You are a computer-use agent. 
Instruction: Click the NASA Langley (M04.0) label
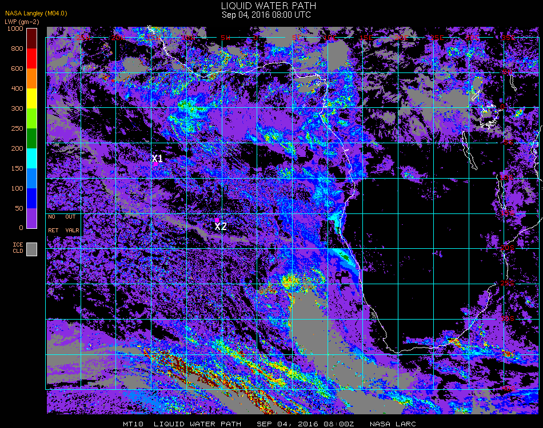(x=36, y=14)
